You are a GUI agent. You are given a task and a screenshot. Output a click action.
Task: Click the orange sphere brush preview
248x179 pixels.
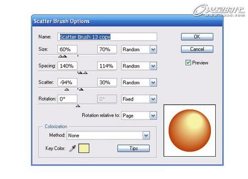tap(189, 130)
